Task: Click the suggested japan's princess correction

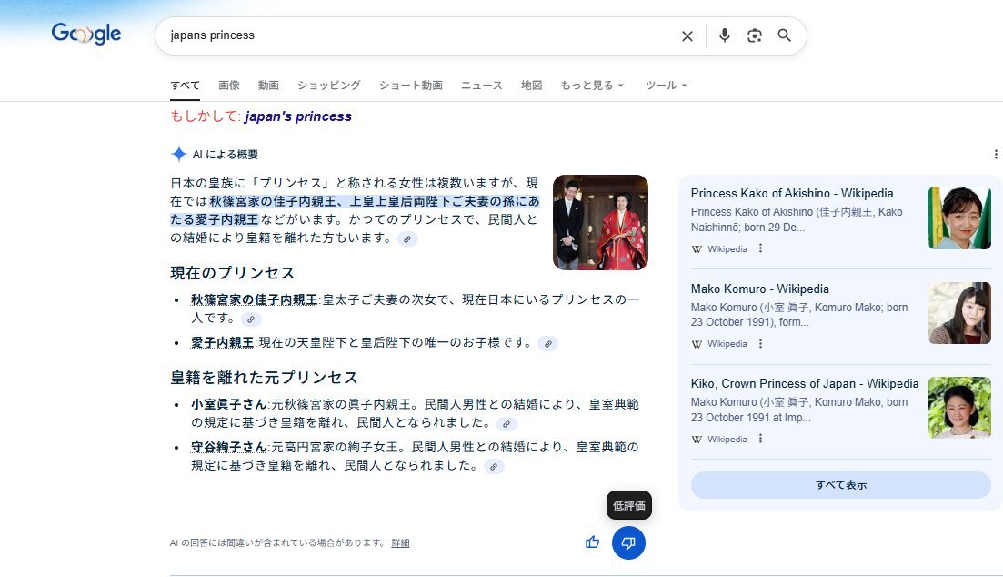Action: tap(297, 116)
